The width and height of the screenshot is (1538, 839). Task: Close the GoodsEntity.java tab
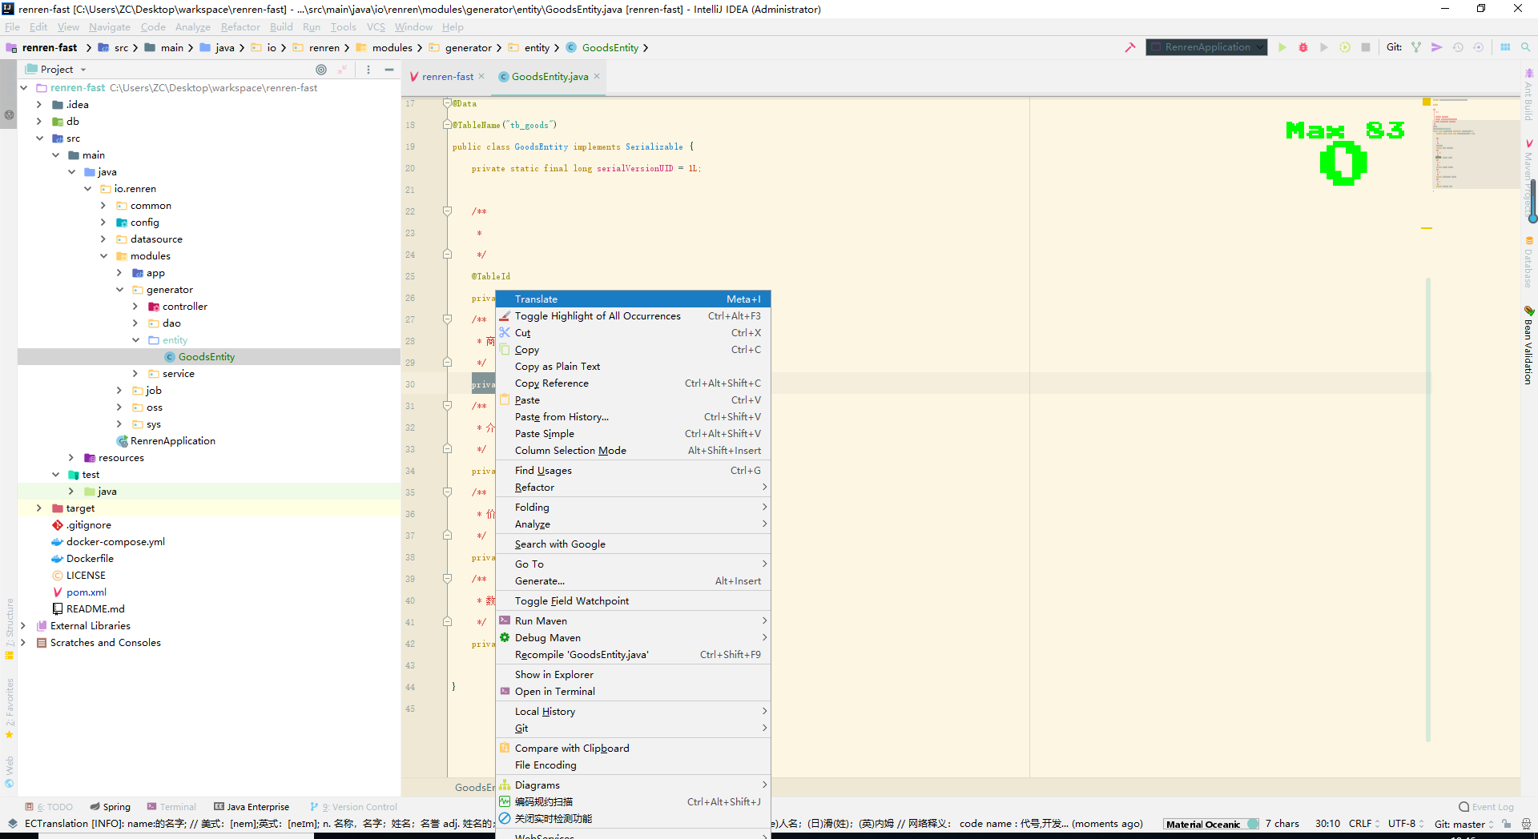point(597,76)
